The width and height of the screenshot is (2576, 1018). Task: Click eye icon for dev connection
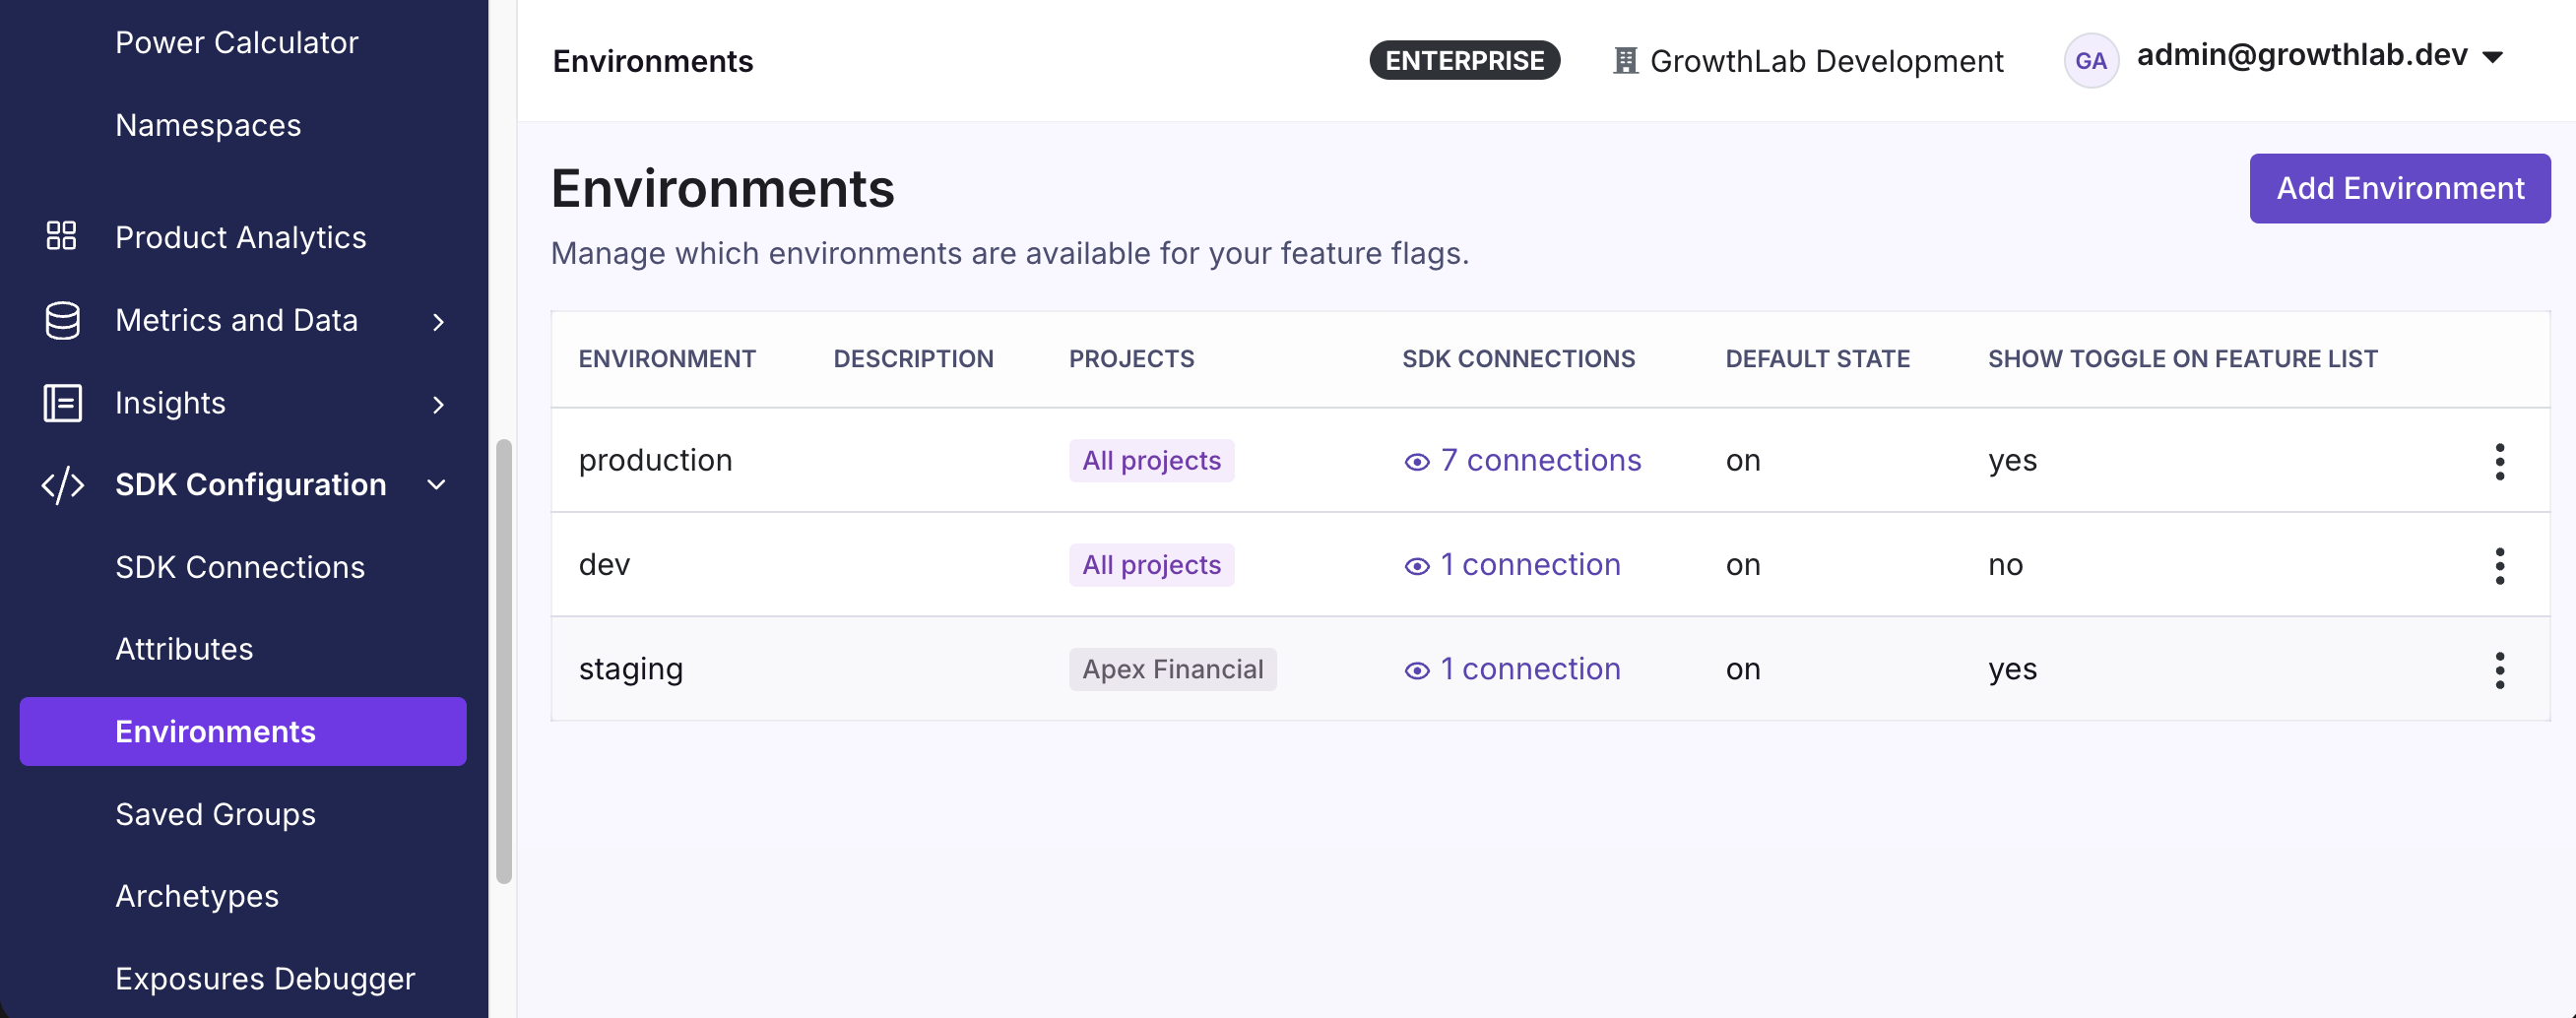1416,566
